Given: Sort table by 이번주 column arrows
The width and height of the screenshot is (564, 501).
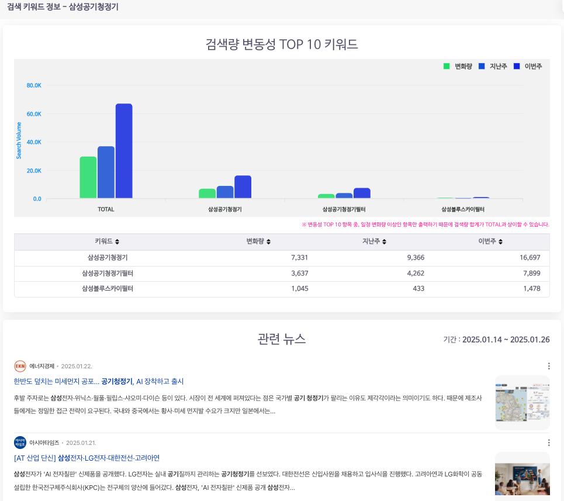Looking at the screenshot, I should 500,242.
